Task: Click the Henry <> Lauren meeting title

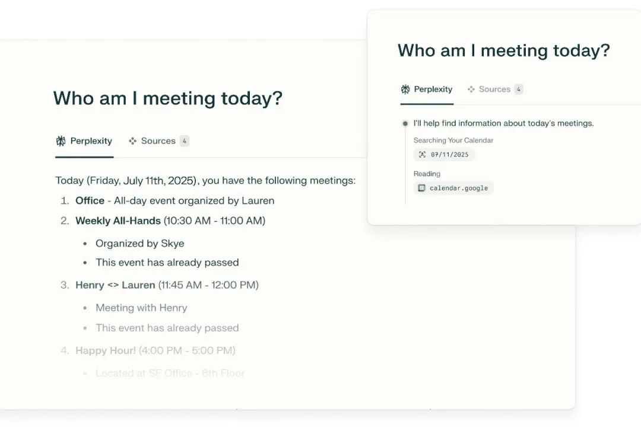Action: point(115,285)
